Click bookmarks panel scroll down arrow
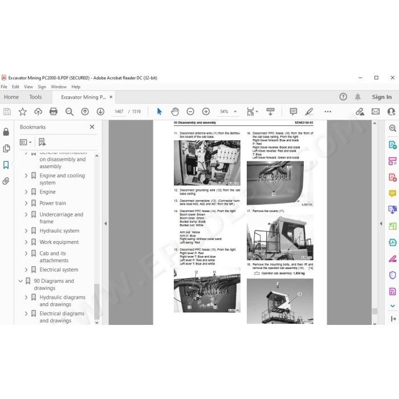 pyautogui.click(x=97, y=323)
